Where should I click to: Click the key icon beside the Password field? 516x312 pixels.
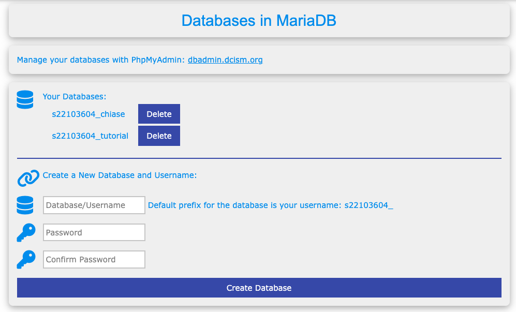26,232
